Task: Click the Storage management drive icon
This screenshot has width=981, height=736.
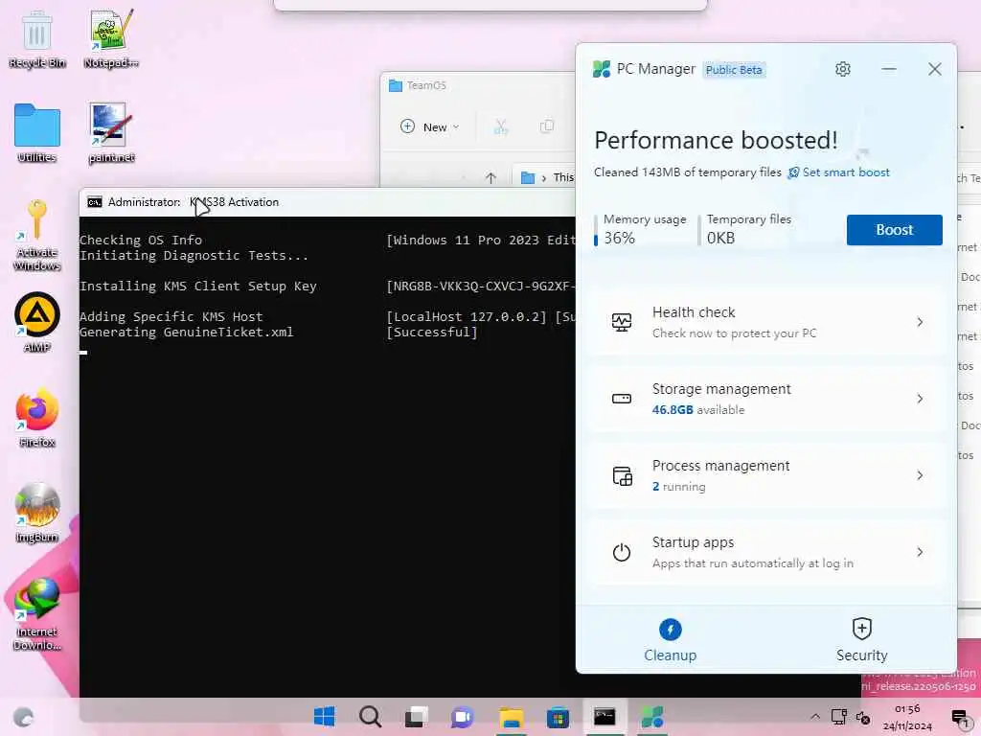Action: (x=621, y=399)
